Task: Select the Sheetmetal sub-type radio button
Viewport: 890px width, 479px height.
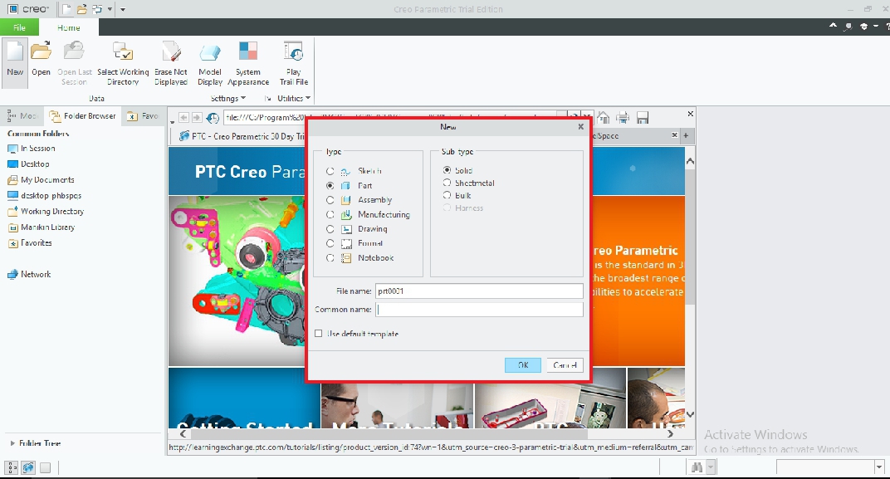Action: pos(447,183)
